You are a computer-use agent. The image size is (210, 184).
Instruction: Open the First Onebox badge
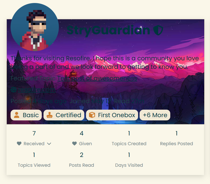(112, 115)
